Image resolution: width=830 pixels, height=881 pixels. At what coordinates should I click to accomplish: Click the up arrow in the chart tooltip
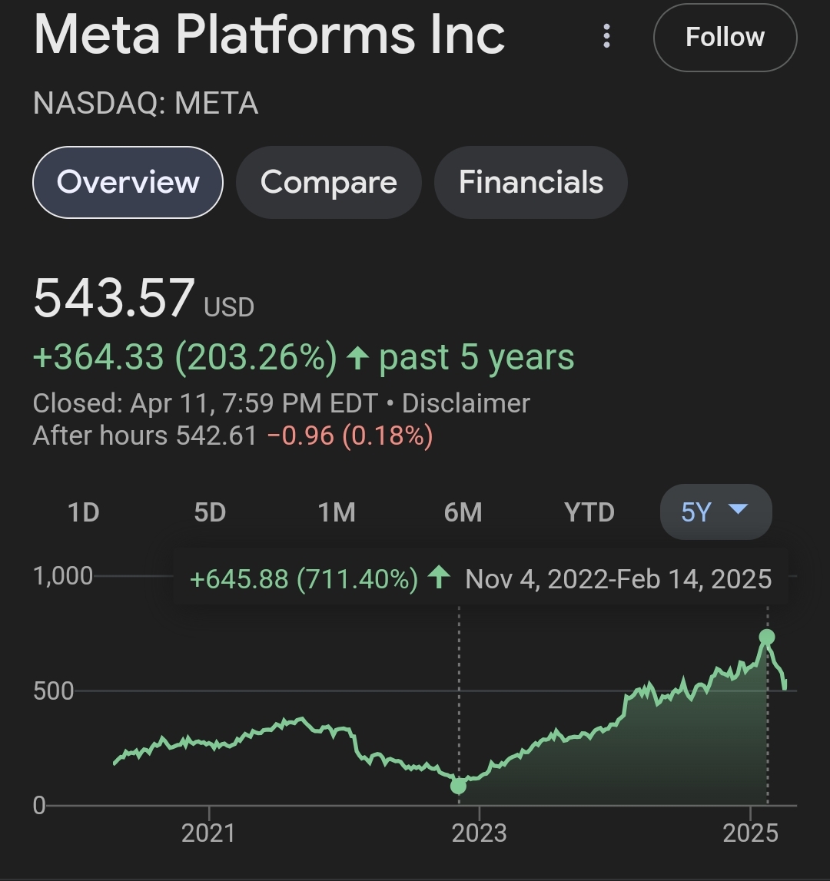[439, 578]
